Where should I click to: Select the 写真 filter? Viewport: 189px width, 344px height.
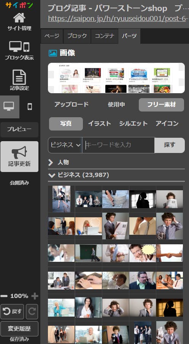point(66,124)
